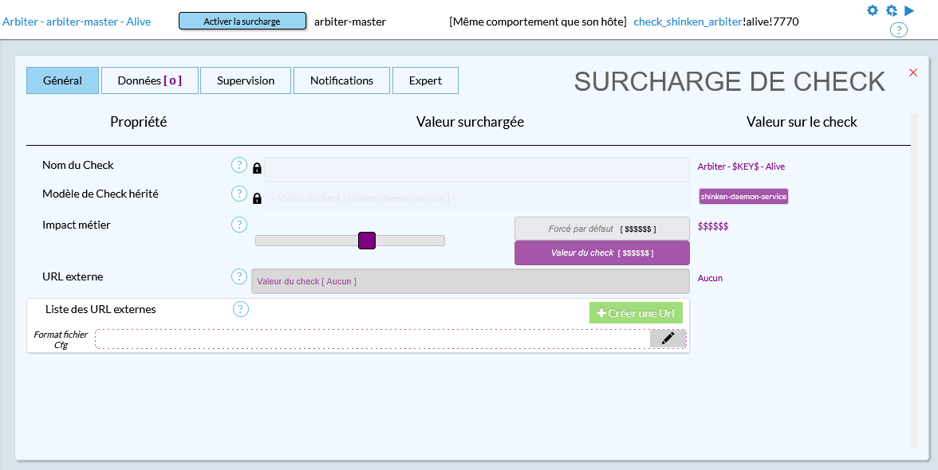Open the Modèle de Check hérité dropdown
The height and width of the screenshot is (470, 938).
point(476,198)
